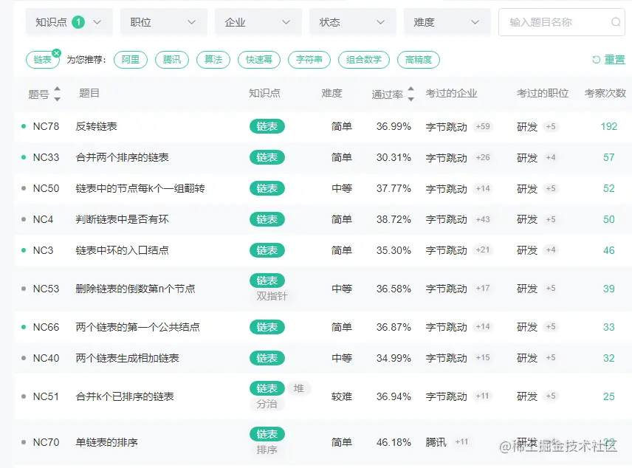
Task: Expand the +26 companies badge for NC33
Action: (x=482, y=157)
